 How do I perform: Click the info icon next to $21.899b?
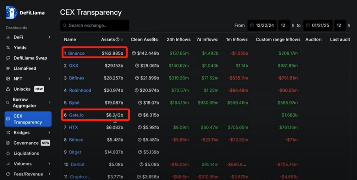point(137,78)
